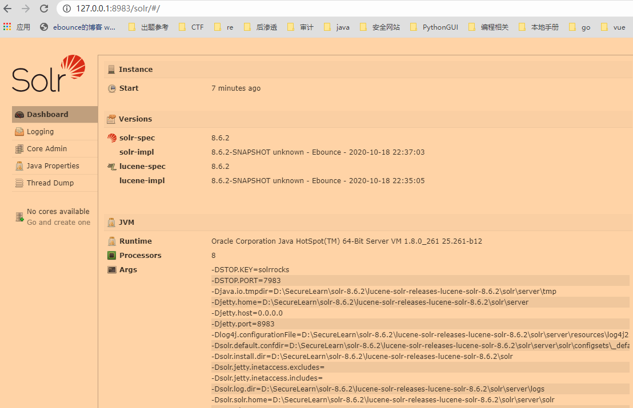Image resolution: width=633 pixels, height=408 pixels.
Task: Click the Core Admin icon
Action: 19,149
